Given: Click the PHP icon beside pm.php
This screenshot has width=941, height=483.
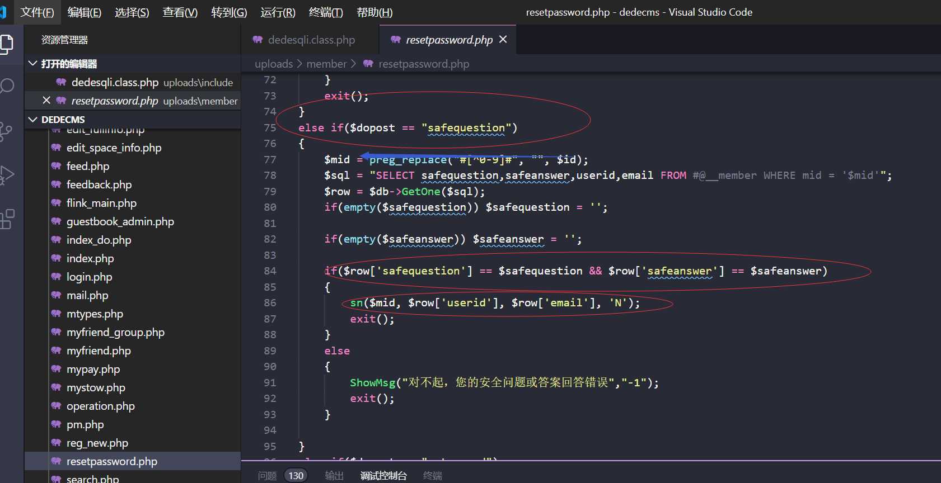Looking at the screenshot, I should (56, 424).
